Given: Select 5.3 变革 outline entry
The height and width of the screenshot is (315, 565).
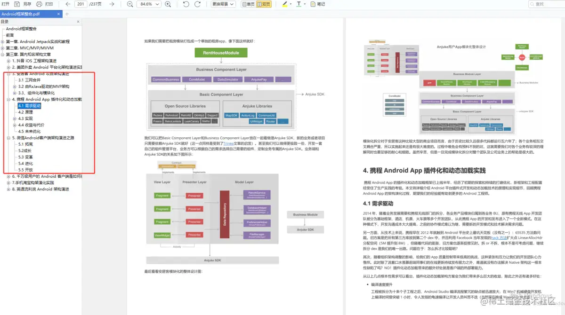Looking at the screenshot, I should click(x=25, y=157).
